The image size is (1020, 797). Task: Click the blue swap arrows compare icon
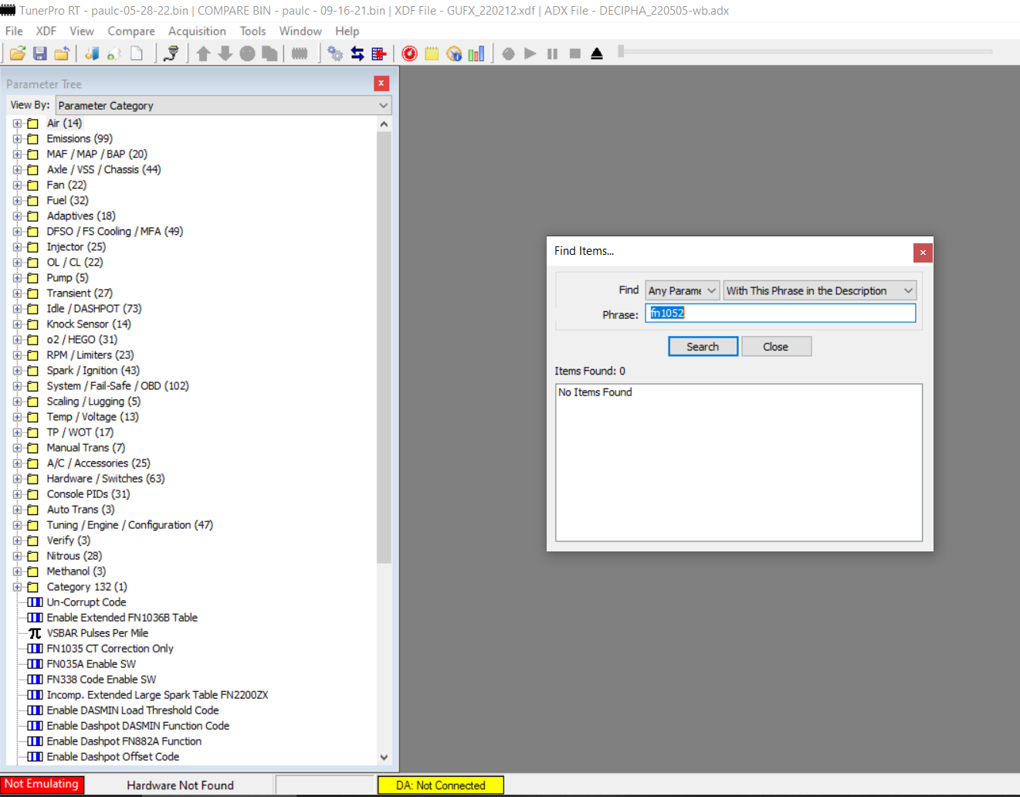point(358,53)
